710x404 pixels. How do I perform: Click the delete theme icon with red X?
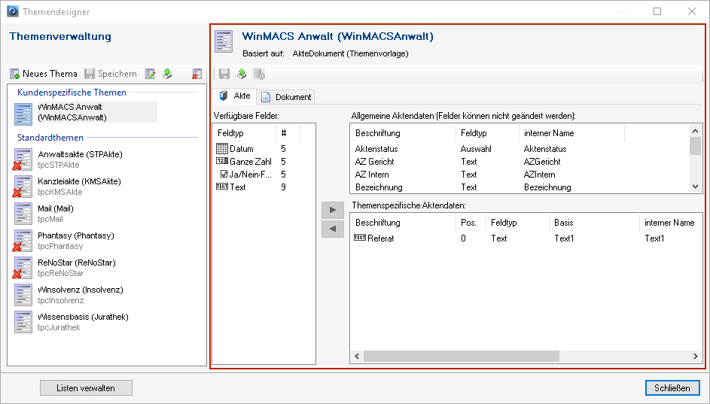click(197, 74)
